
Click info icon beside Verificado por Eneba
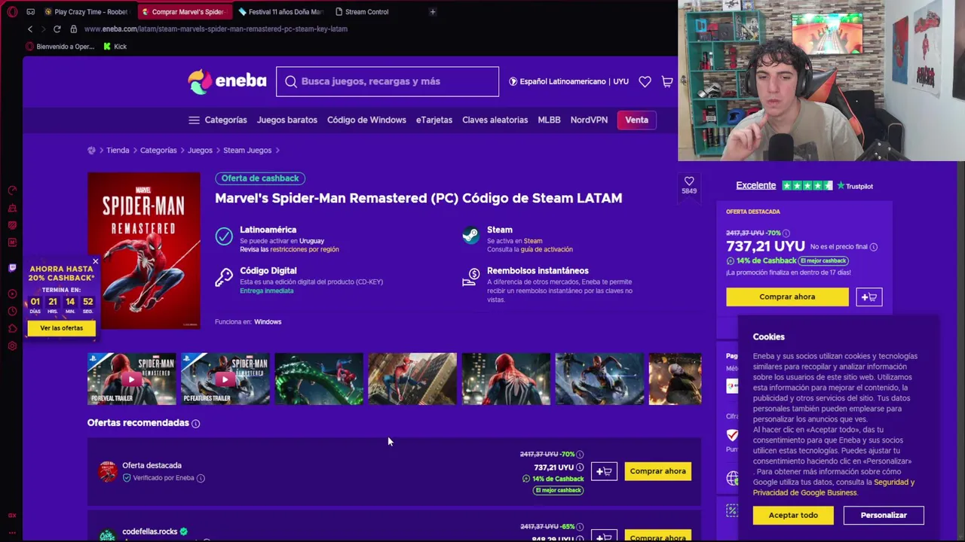click(x=201, y=478)
